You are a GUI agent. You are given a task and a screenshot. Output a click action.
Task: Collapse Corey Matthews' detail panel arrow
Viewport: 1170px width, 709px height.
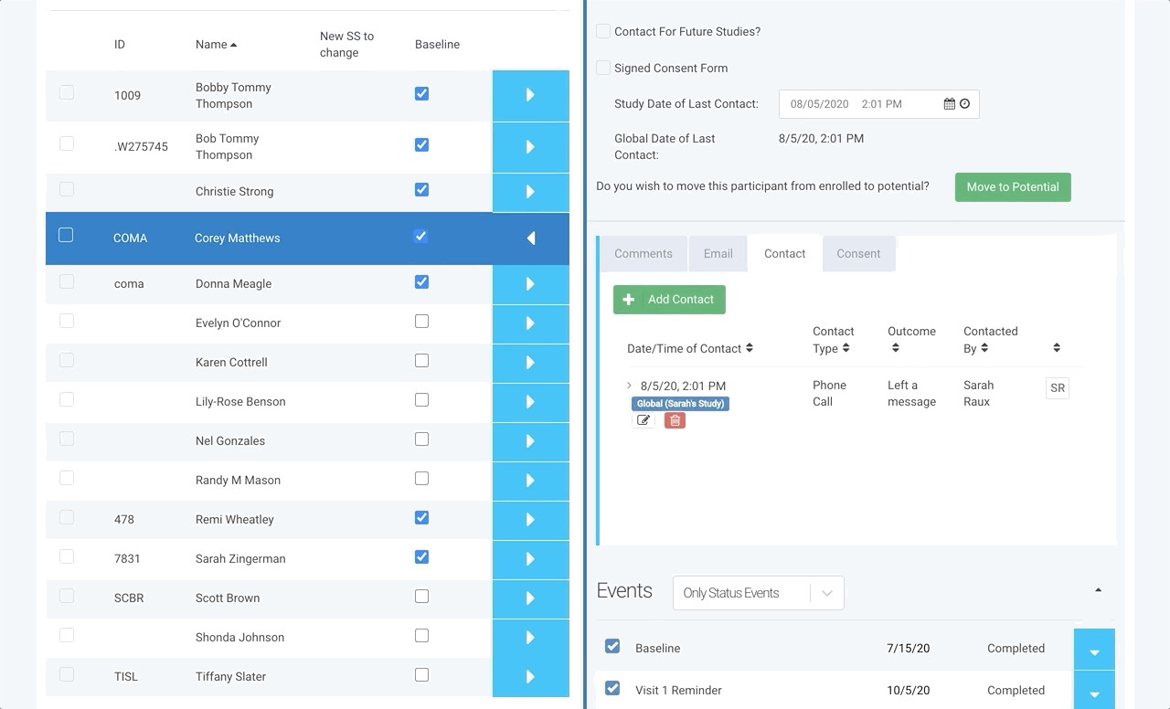[x=530, y=238]
